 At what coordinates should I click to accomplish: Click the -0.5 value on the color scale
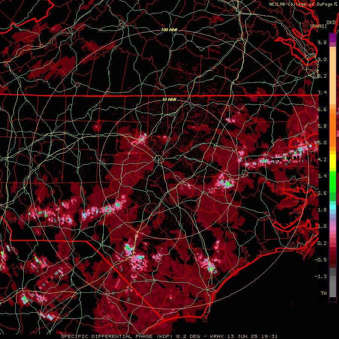pos(321,260)
